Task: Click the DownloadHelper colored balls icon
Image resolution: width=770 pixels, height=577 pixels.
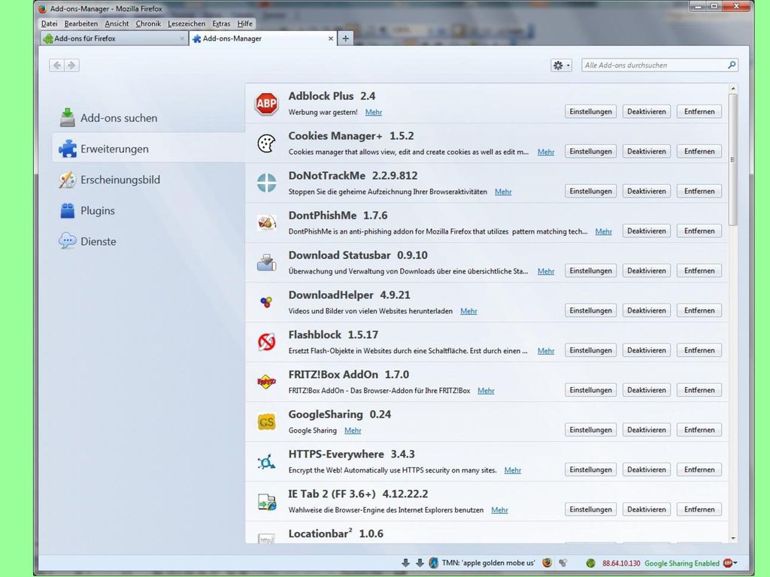Action: coord(266,302)
